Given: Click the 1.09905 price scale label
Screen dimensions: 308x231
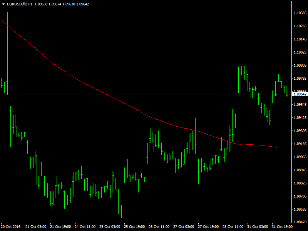Looking at the screenshot, I should point(300,65).
